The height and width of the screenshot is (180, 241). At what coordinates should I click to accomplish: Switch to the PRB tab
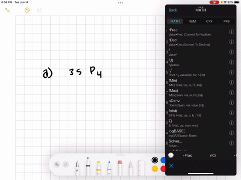point(226,21)
